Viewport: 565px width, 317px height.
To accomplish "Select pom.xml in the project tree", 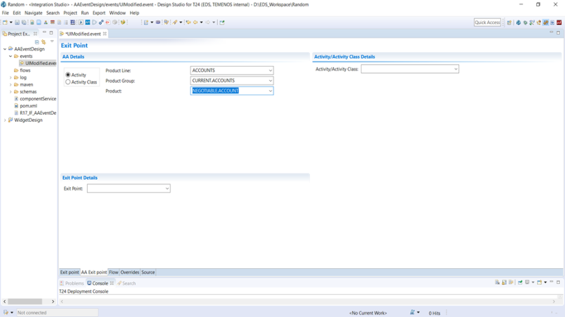I will [x=29, y=106].
